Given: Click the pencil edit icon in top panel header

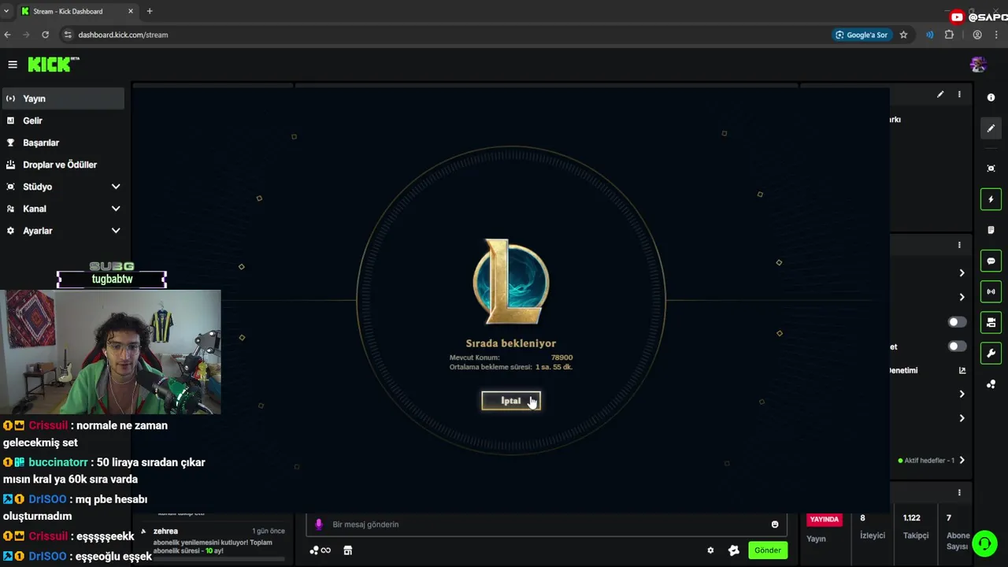Looking at the screenshot, I should tap(940, 94).
